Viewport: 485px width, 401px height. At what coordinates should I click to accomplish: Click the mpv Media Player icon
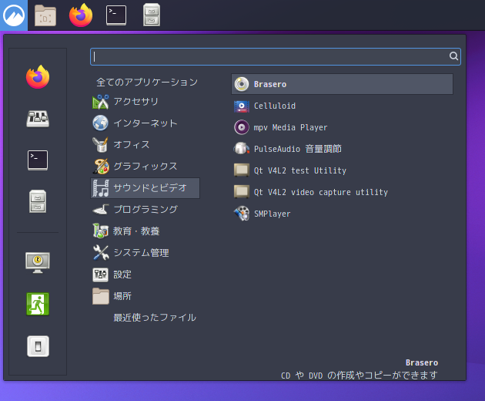241,127
